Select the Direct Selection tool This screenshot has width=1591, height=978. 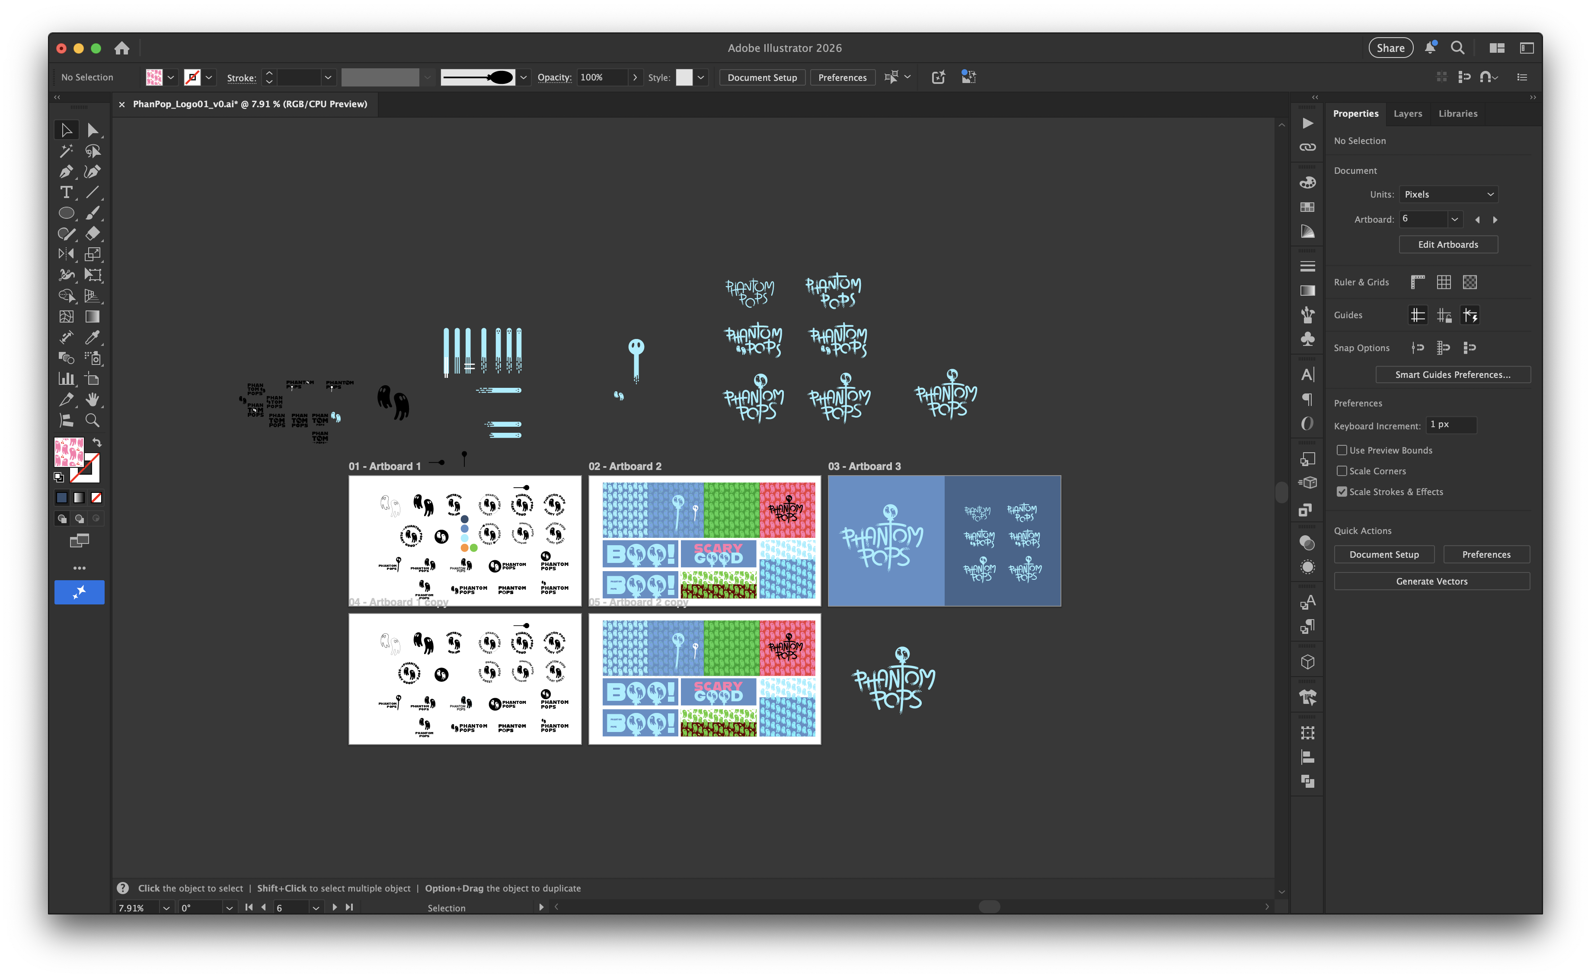(93, 130)
